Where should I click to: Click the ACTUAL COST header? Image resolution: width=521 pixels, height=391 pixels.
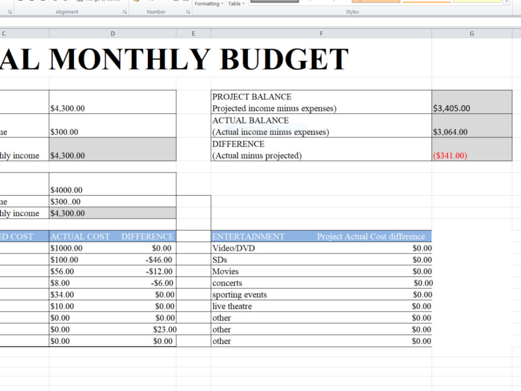coord(80,236)
